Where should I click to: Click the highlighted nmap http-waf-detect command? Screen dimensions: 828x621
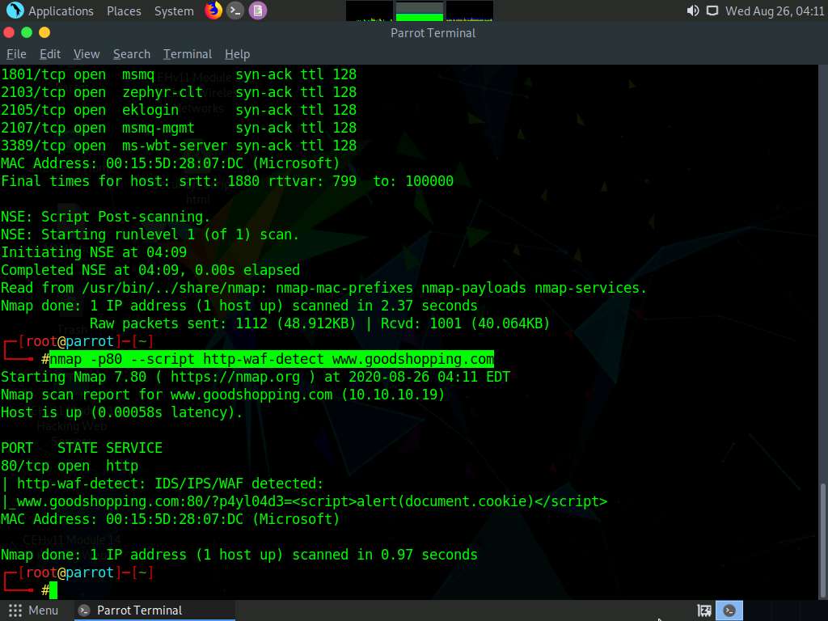click(272, 359)
